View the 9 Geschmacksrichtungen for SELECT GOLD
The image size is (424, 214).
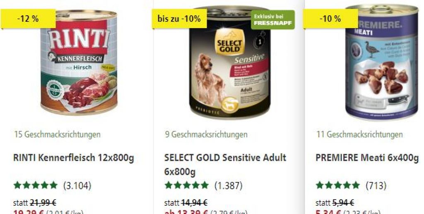tap(206, 134)
